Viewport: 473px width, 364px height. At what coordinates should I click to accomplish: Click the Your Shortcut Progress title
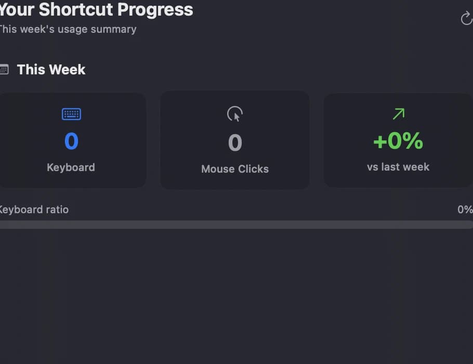97,9
